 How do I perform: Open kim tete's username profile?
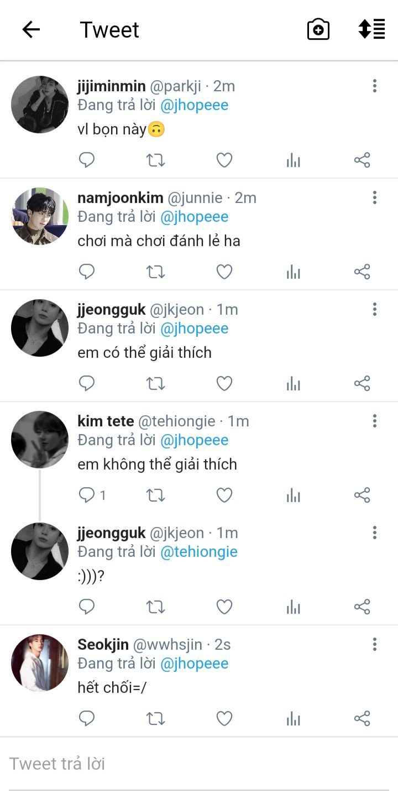[x=106, y=421]
